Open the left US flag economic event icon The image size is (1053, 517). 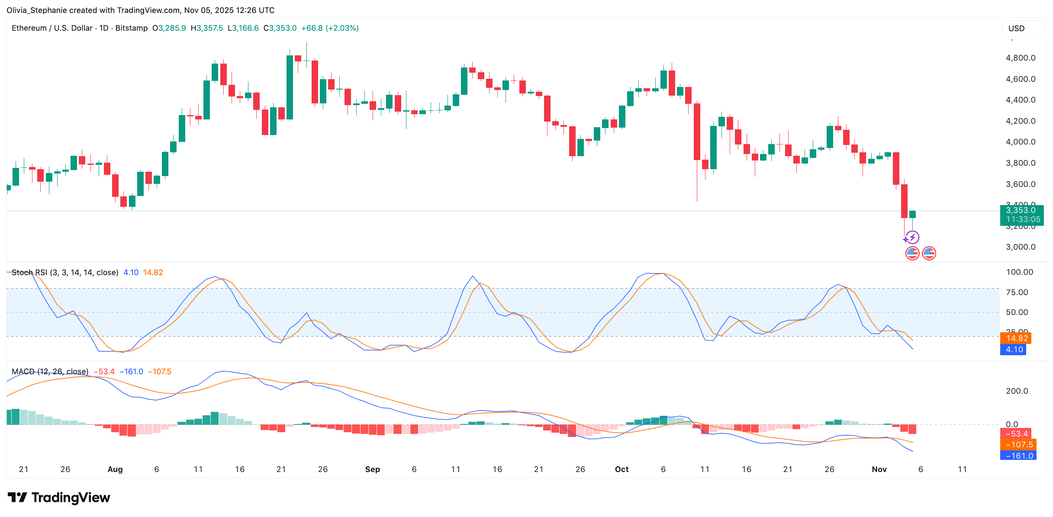(x=913, y=253)
